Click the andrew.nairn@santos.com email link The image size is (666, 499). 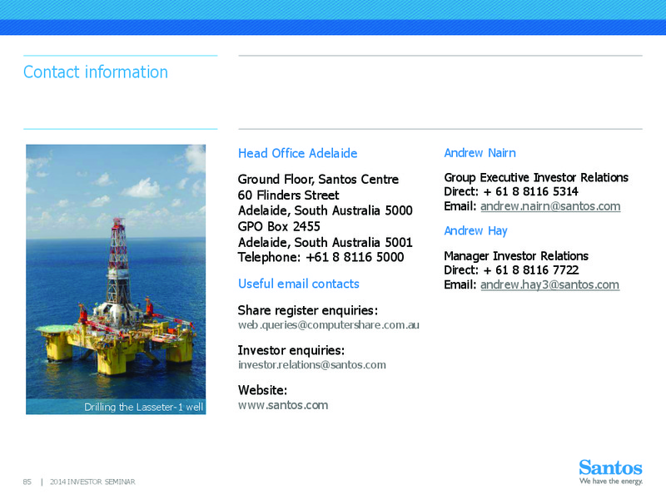(550, 206)
